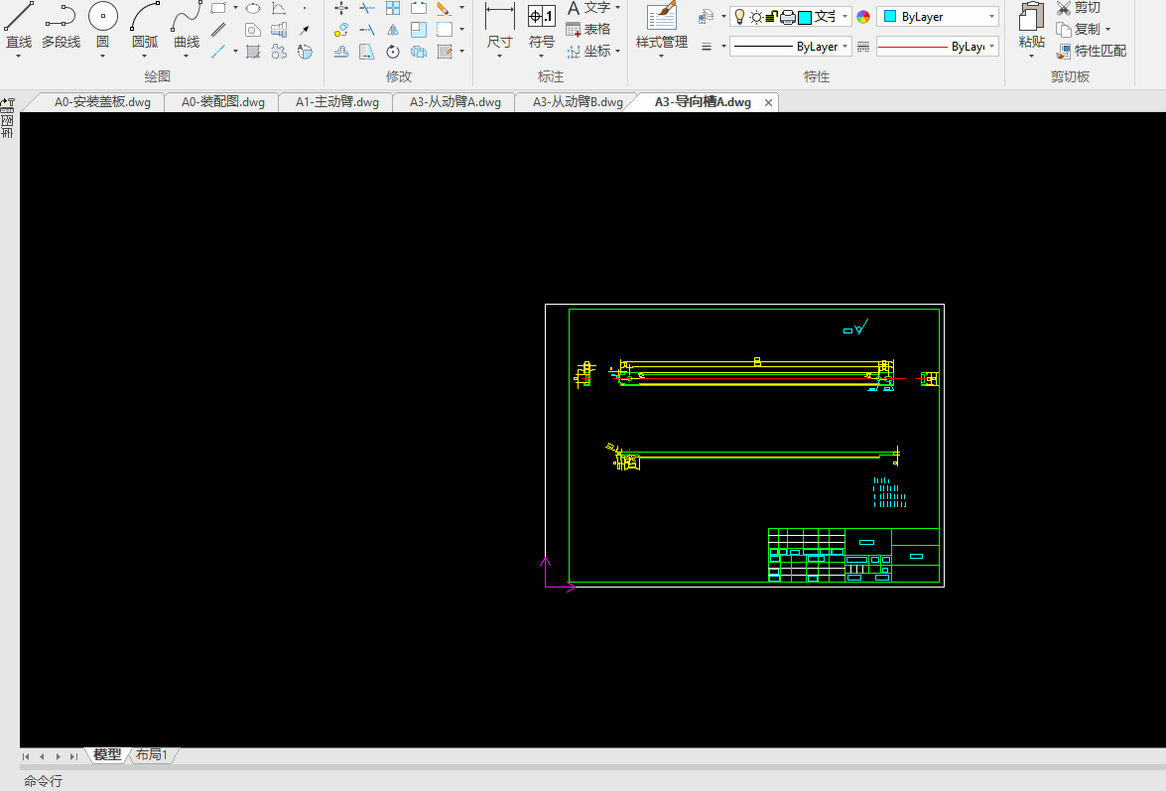Screen dimensions: 1166x791
Task: Click the 剪切 cut button
Action: 1078,8
